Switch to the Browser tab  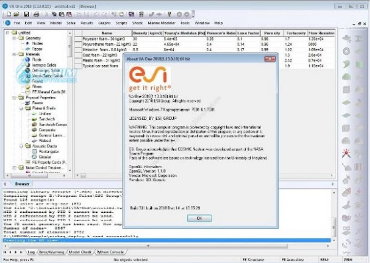click(22, 184)
